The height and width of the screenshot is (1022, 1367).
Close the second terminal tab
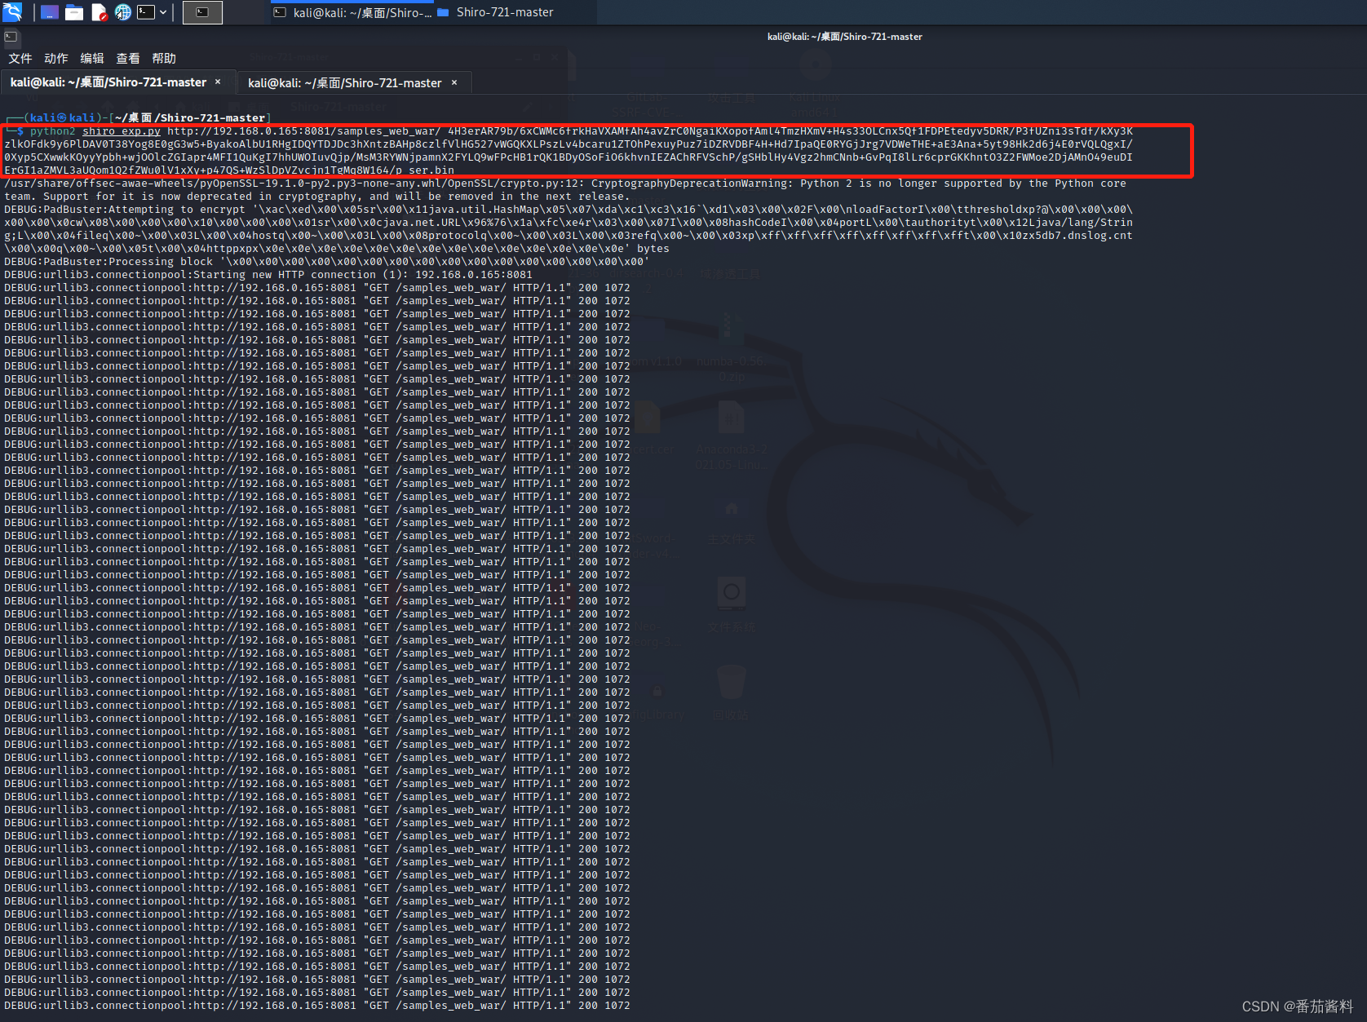coord(454,83)
